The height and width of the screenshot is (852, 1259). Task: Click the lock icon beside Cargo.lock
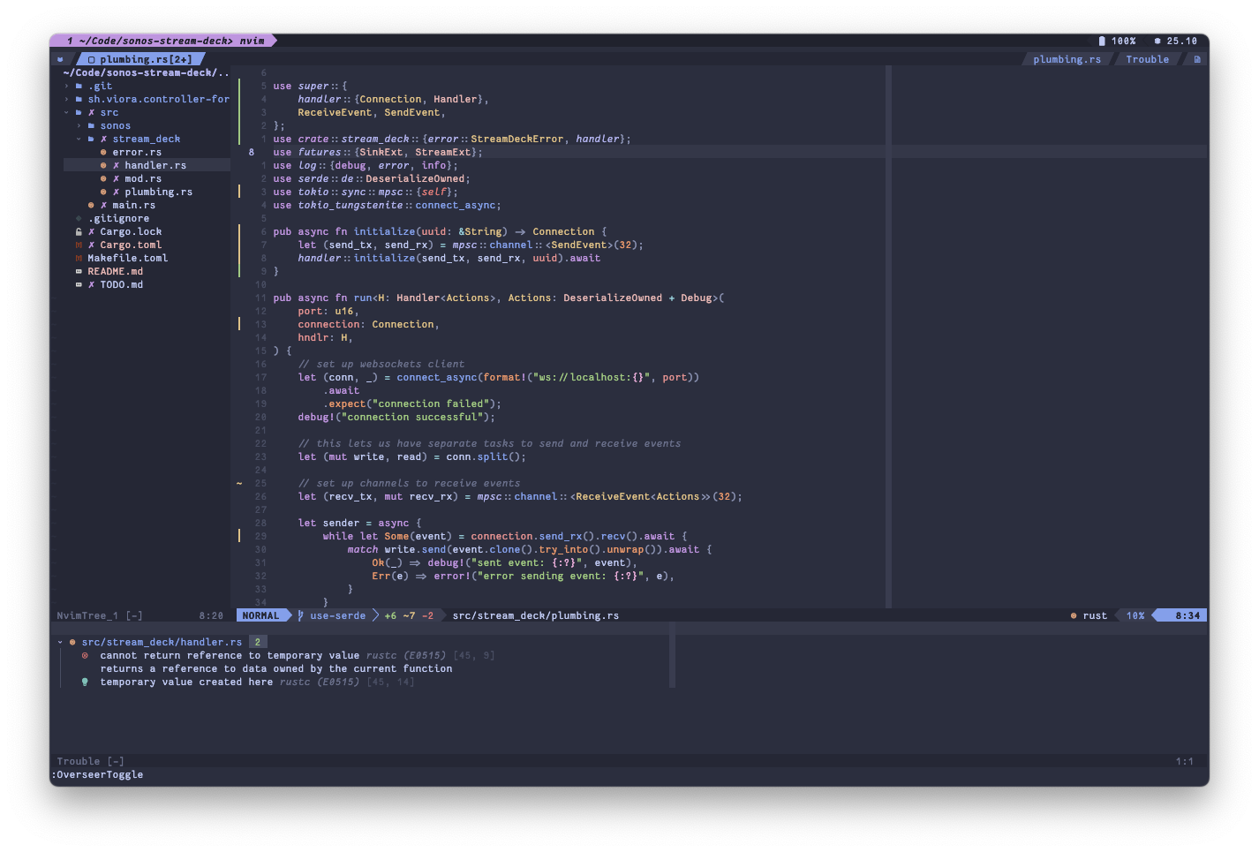pyautogui.click(x=79, y=232)
